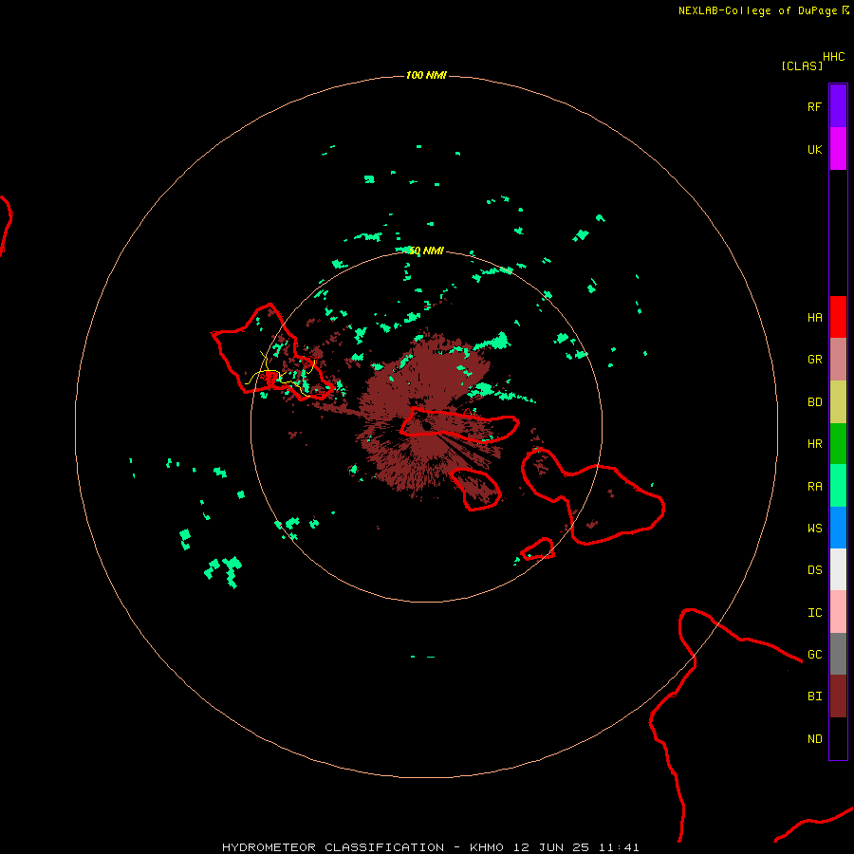Image resolution: width=854 pixels, height=854 pixels.
Task: Click the IC pink legend swatch
Action: (838, 612)
